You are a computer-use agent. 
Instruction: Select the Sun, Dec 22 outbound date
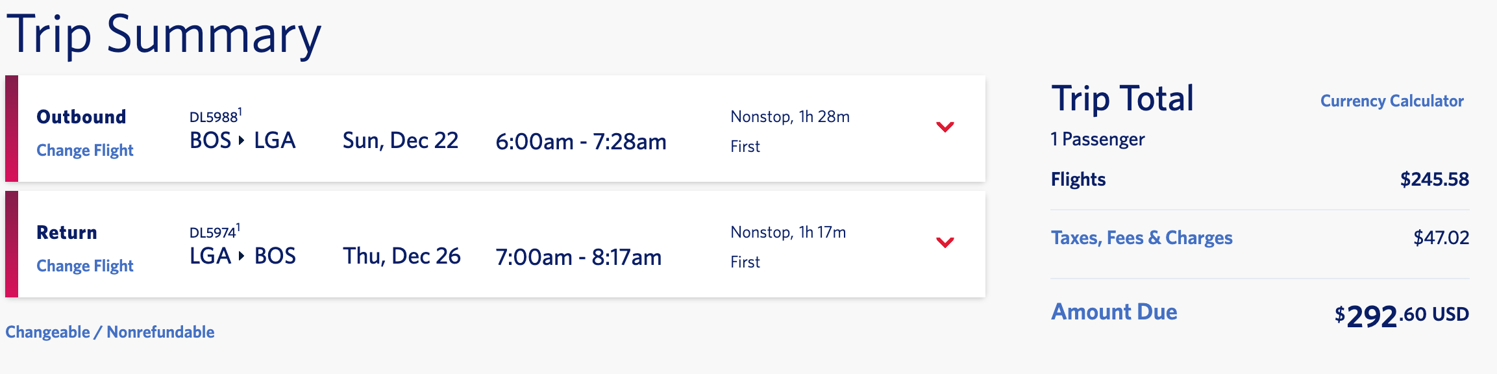[401, 141]
